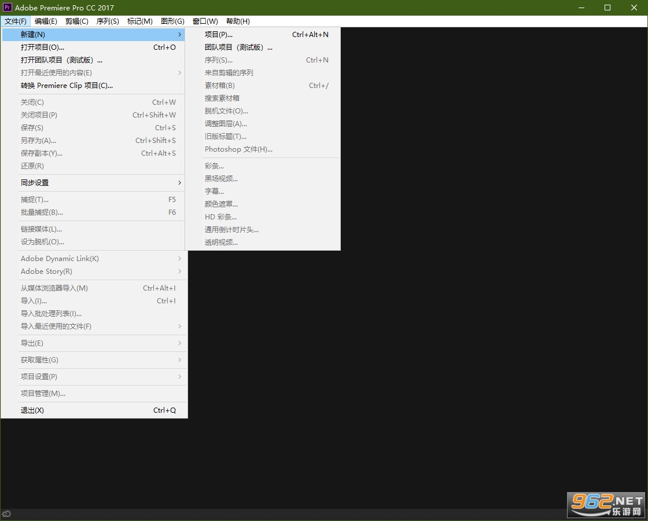Expand the 获取属性(G) submenu

tap(93, 360)
